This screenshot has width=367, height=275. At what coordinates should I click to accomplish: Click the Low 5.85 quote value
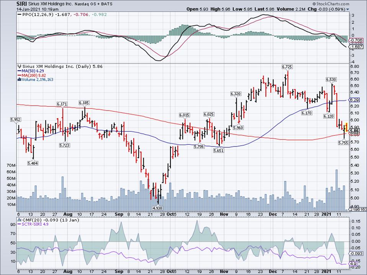click(x=242, y=9)
